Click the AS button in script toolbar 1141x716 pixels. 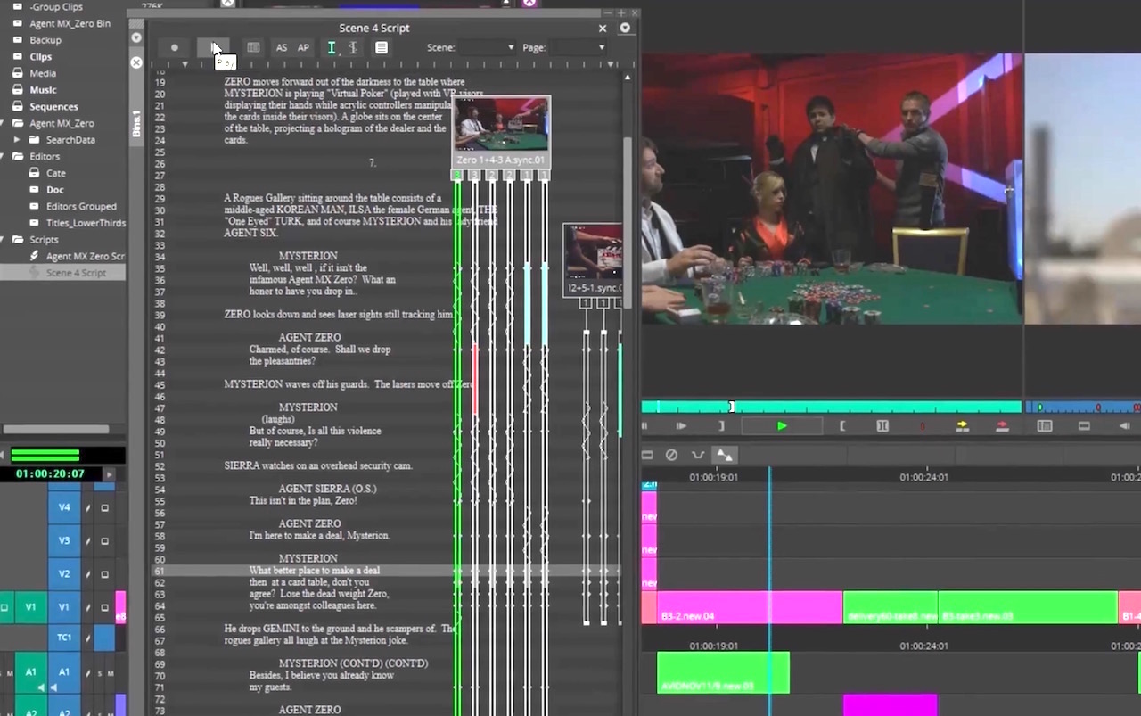(x=282, y=47)
